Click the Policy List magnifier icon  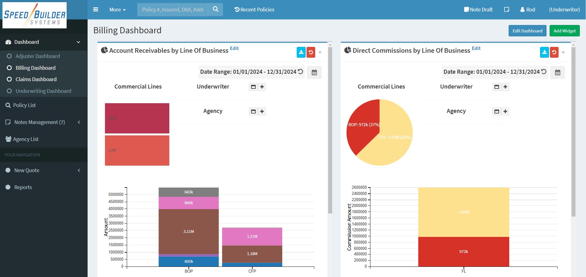pos(8,105)
